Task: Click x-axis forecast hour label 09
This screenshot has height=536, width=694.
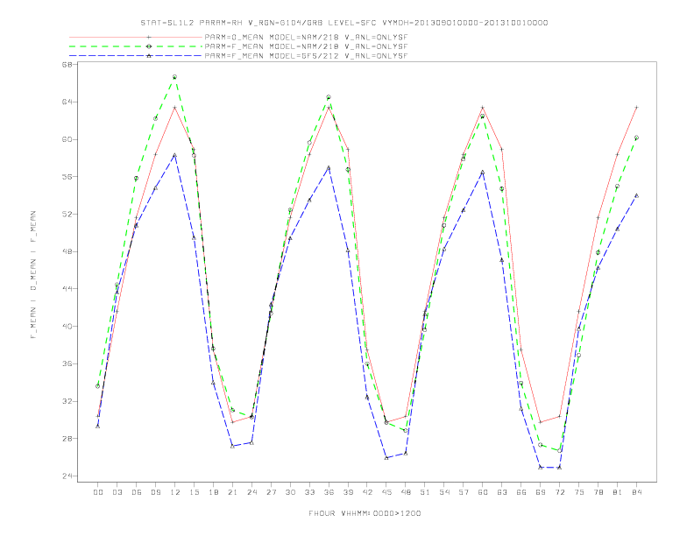Action: (155, 492)
